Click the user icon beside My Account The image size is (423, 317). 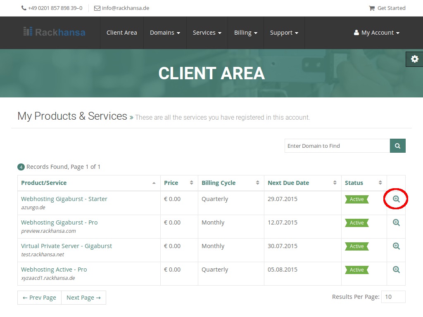(x=356, y=33)
